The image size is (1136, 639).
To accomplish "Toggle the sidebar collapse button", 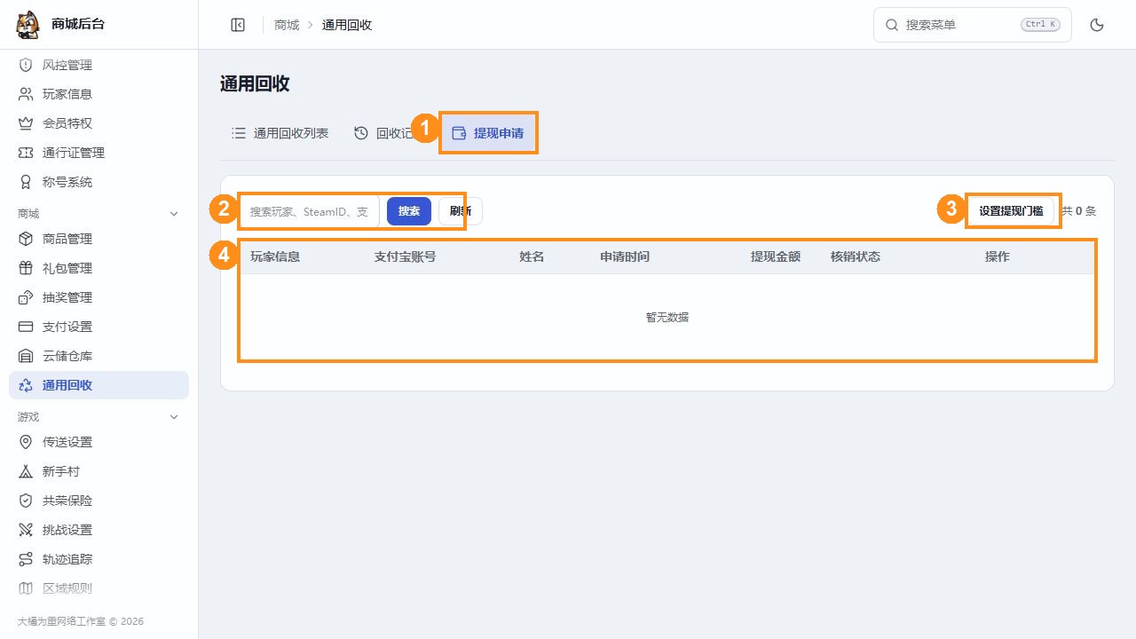I will pyautogui.click(x=238, y=25).
